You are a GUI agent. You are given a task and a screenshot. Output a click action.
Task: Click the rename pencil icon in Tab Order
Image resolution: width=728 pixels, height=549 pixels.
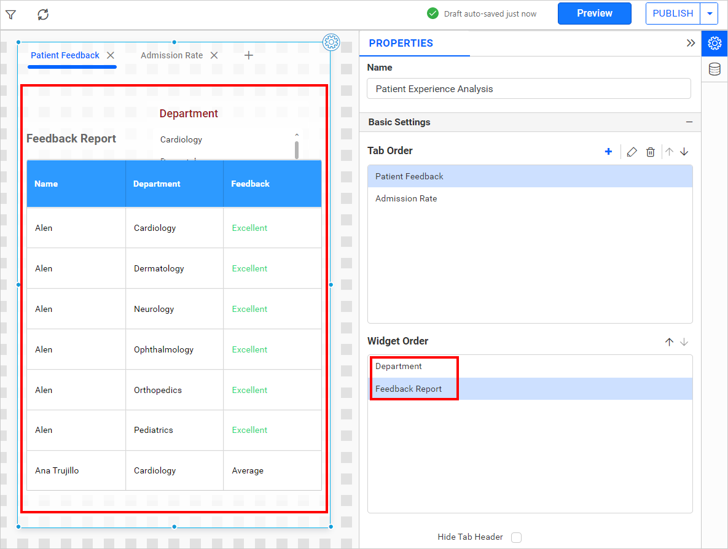point(632,152)
